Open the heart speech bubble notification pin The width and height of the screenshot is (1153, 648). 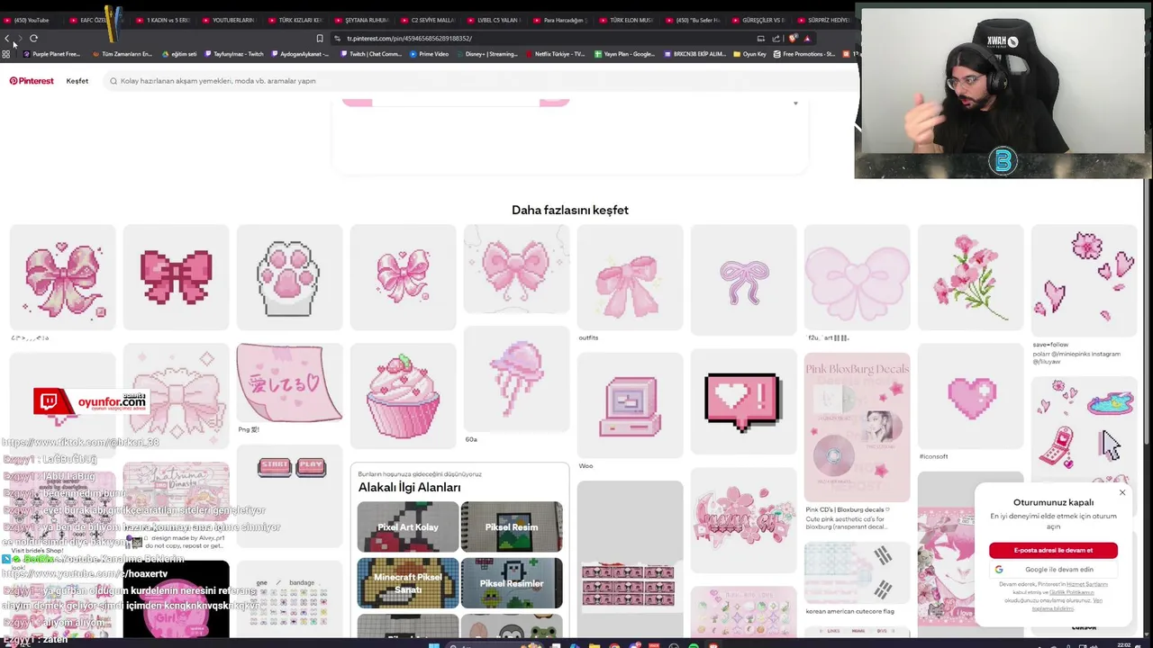point(743,401)
